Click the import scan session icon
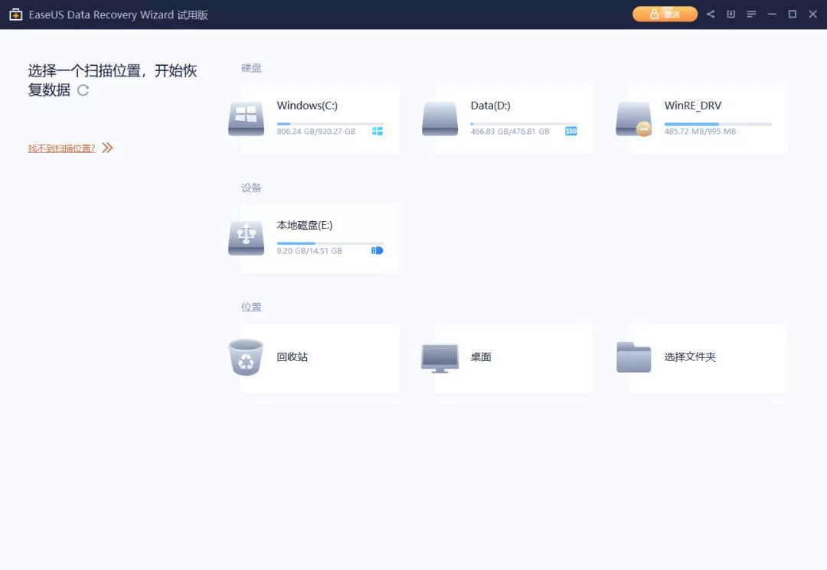Image resolution: width=827 pixels, height=570 pixels. tap(731, 15)
